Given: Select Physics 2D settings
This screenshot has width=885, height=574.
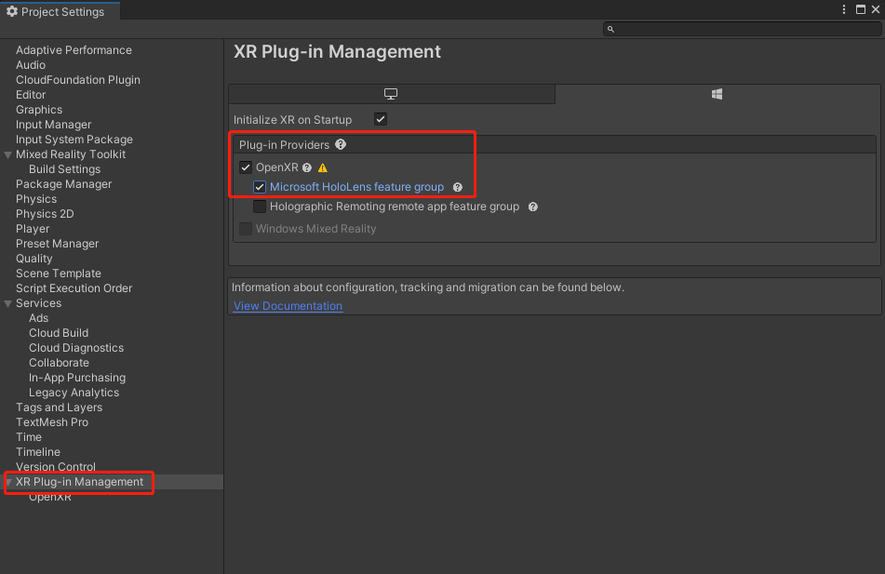Looking at the screenshot, I should coord(45,214).
